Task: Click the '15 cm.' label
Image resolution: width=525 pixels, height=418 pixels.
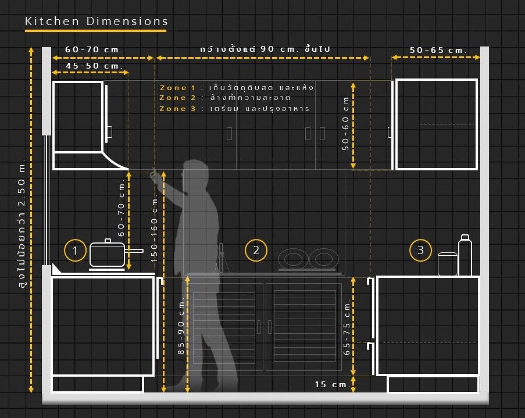Action: tap(331, 384)
